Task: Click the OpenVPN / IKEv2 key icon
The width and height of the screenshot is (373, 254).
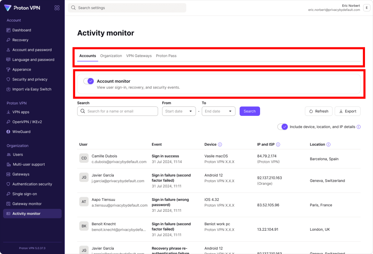Action: click(x=8, y=122)
